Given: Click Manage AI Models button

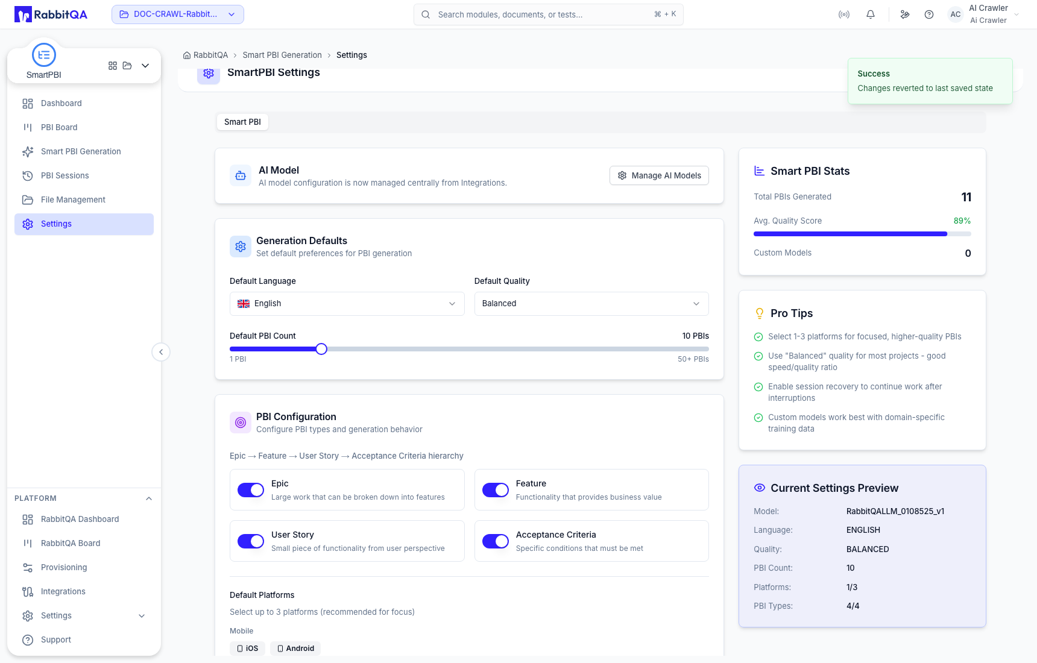Looking at the screenshot, I should click(659, 175).
